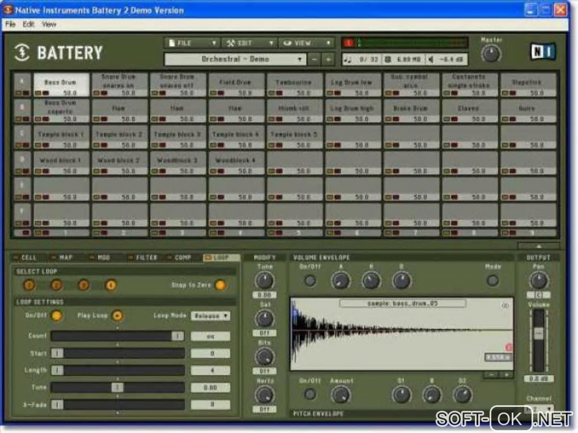Open the File menu
This screenshot has width=578, height=433.
(10, 24)
